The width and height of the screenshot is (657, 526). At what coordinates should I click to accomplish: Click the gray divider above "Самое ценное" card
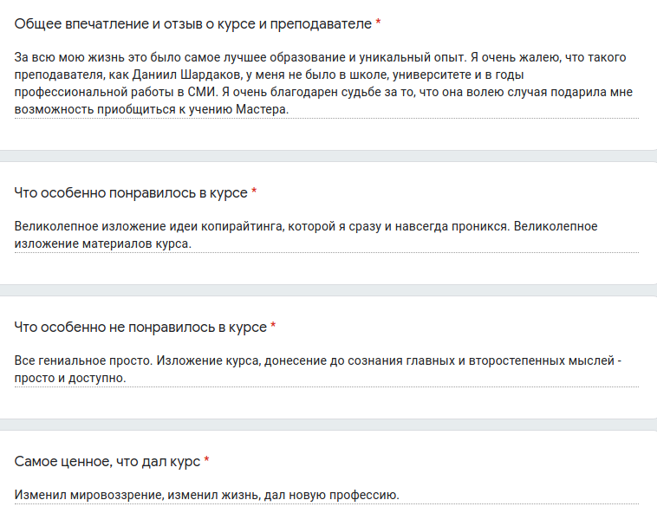pos(328,425)
